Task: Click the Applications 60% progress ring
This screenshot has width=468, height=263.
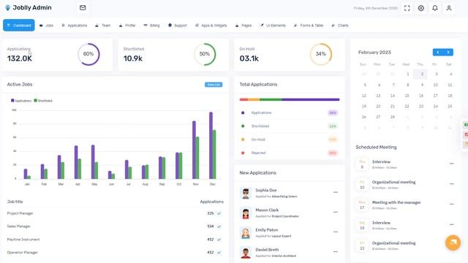Action: 88,54
